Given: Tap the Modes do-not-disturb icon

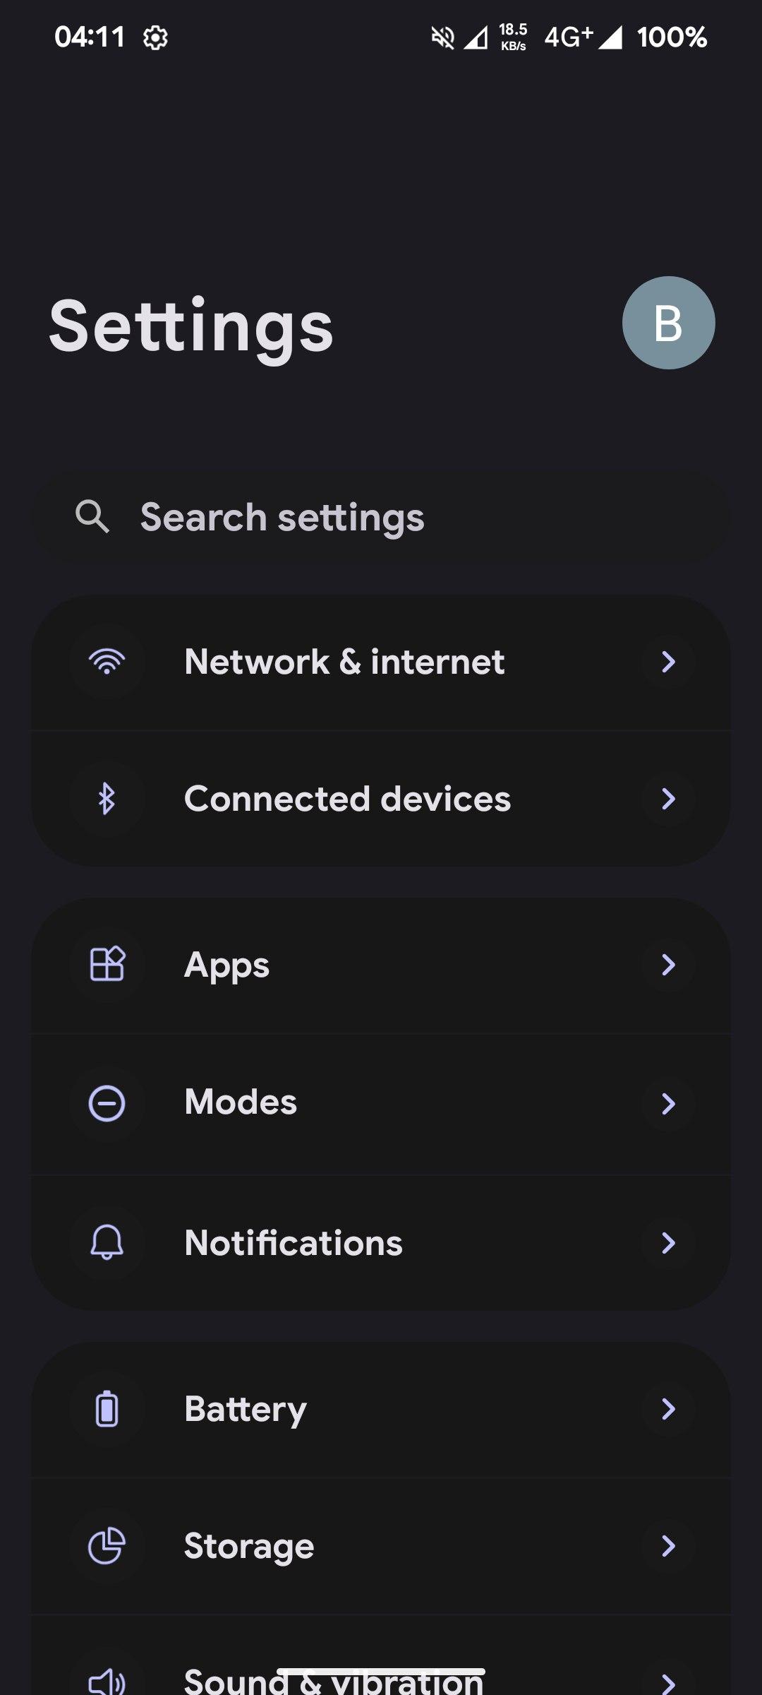Looking at the screenshot, I should click(107, 1103).
